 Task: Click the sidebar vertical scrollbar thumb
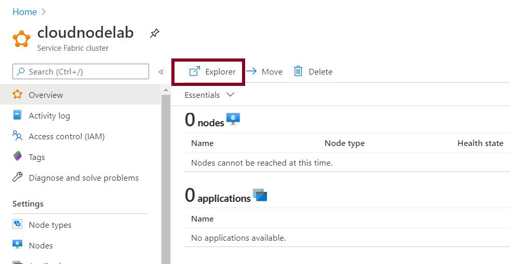tap(166, 179)
